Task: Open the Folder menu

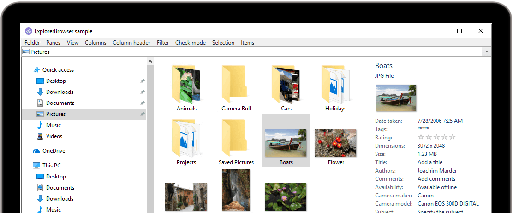Action: [32, 43]
